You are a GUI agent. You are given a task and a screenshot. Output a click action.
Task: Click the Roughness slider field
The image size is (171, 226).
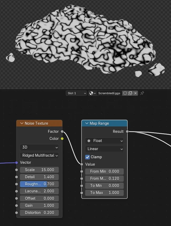pyautogui.click(x=39, y=184)
